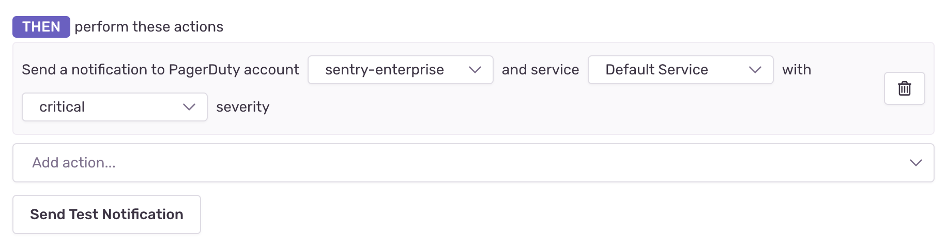947x246 pixels.
Task: Click the chevron beside Default Service
Action: pos(755,70)
